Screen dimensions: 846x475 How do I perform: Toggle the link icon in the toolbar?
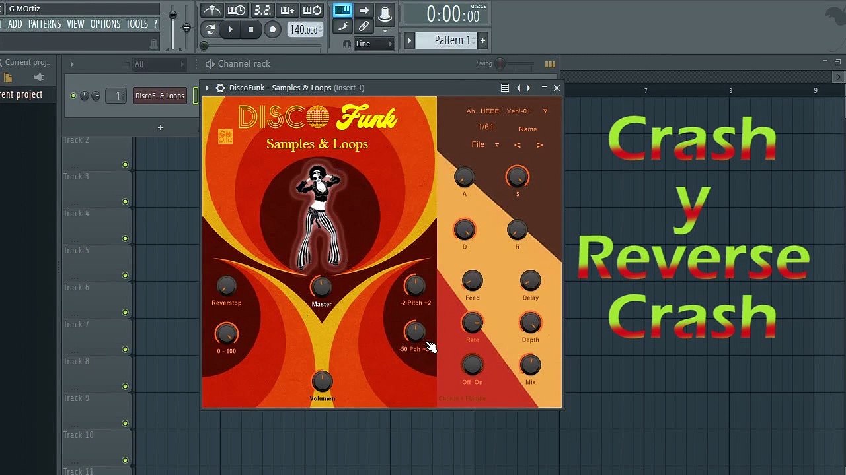point(364,26)
